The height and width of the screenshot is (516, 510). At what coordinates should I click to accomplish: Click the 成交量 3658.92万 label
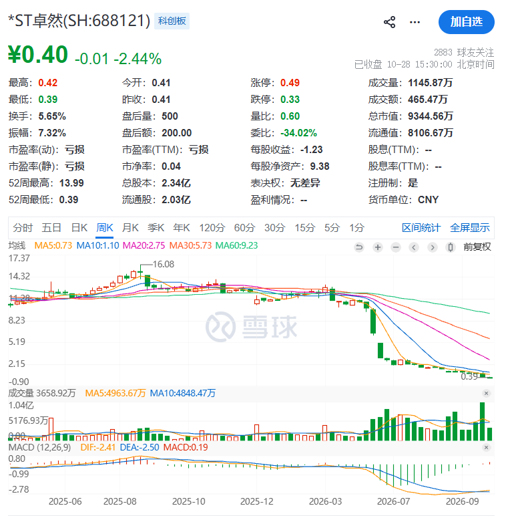coord(42,393)
